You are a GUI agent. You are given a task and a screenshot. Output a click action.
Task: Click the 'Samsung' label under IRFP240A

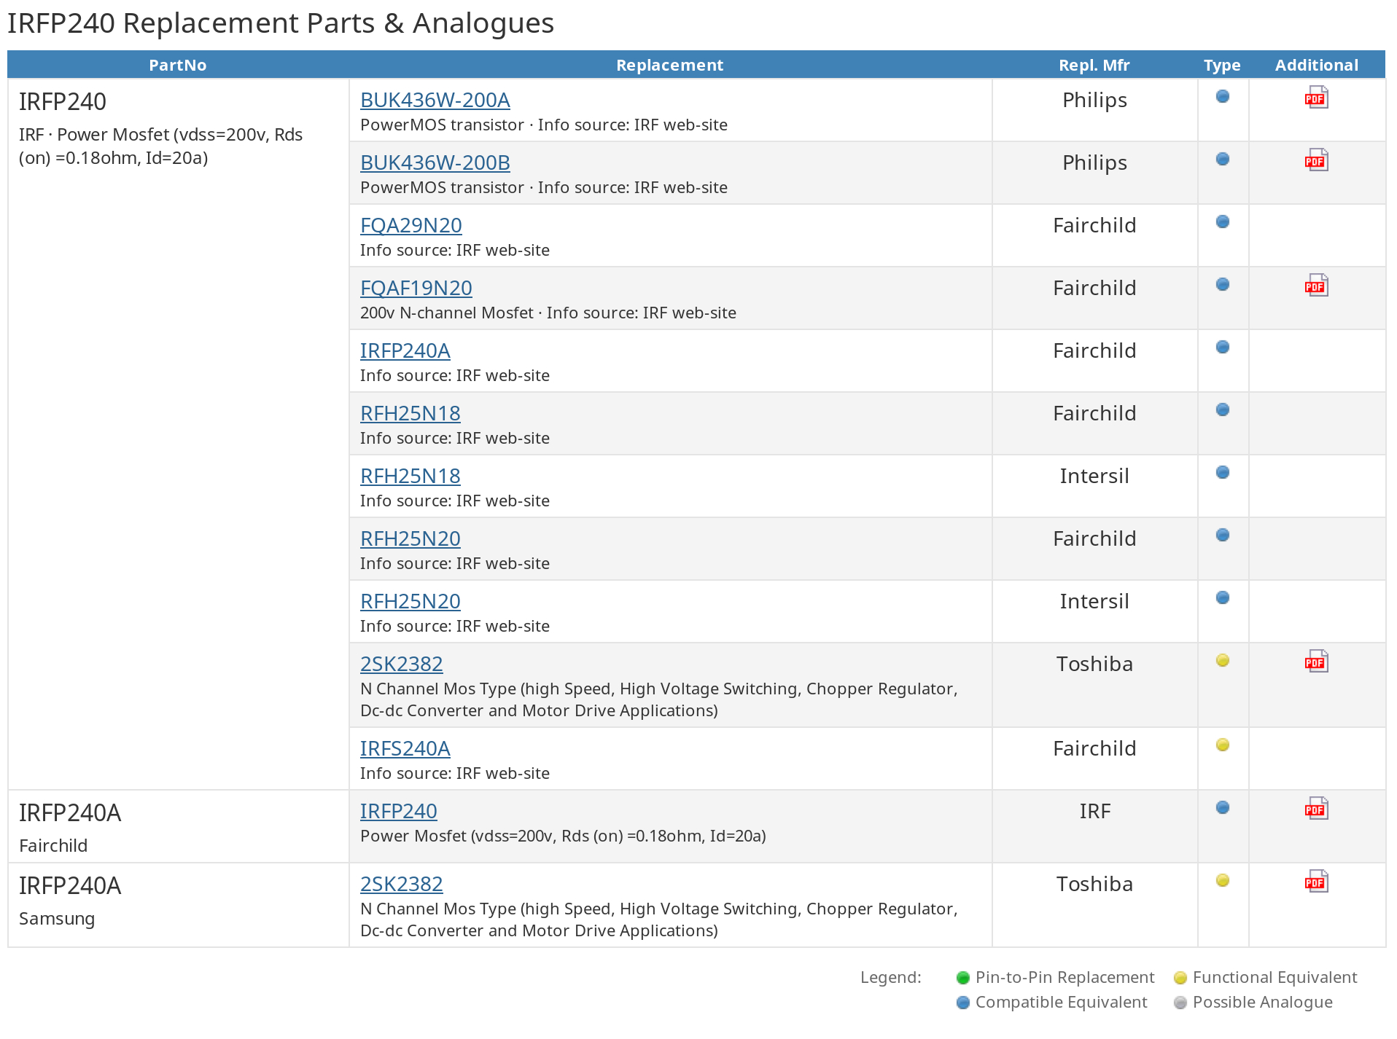point(57,918)
